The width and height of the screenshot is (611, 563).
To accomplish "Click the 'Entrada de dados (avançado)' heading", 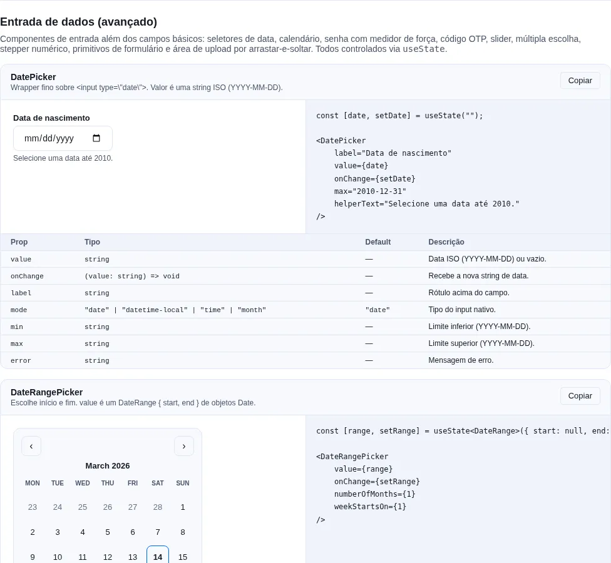I will [x=79, y=22].
